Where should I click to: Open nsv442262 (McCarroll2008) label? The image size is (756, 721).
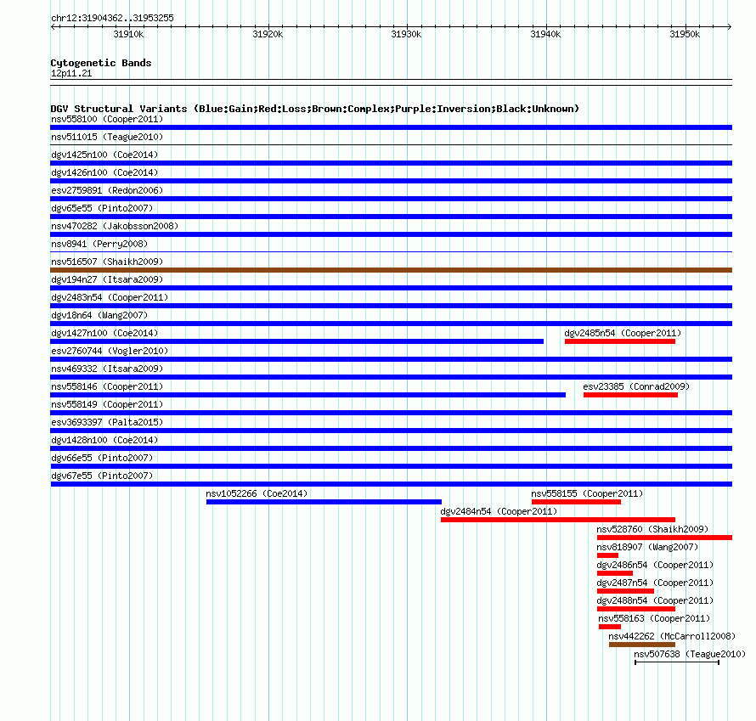click(x=672, y=636)
